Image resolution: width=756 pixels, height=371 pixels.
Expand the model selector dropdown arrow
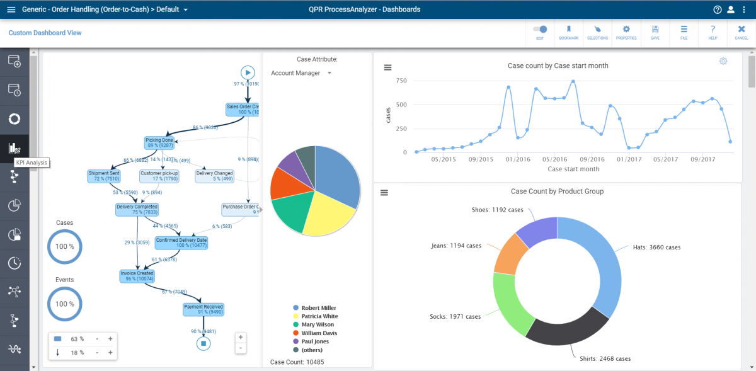(185, 10)
